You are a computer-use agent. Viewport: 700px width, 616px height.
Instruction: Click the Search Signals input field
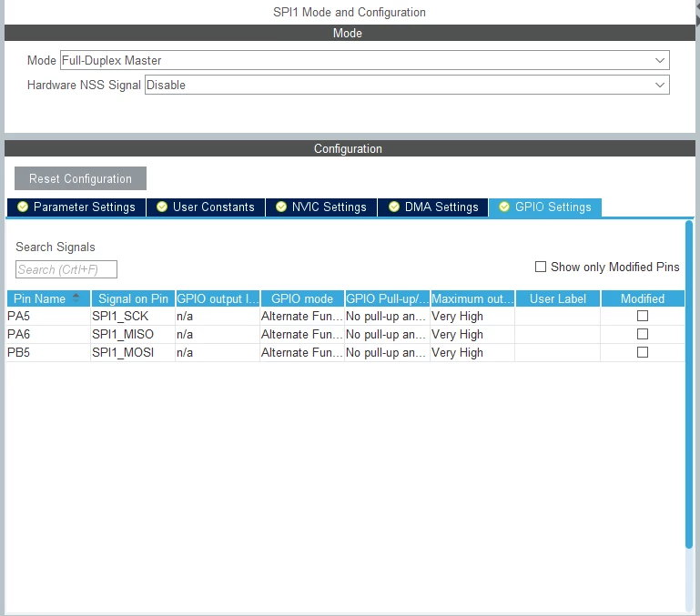tap(66, 269)
